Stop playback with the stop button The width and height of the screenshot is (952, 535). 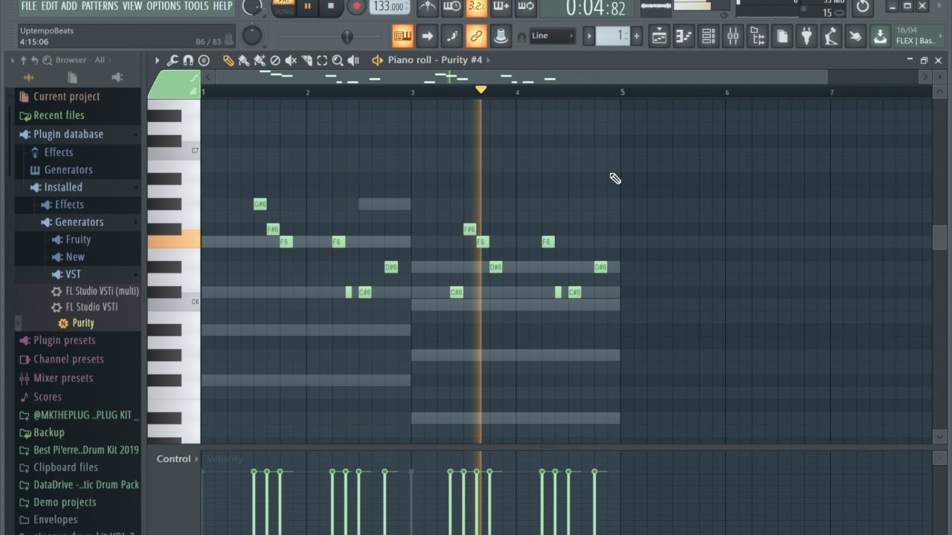[332, 7]
